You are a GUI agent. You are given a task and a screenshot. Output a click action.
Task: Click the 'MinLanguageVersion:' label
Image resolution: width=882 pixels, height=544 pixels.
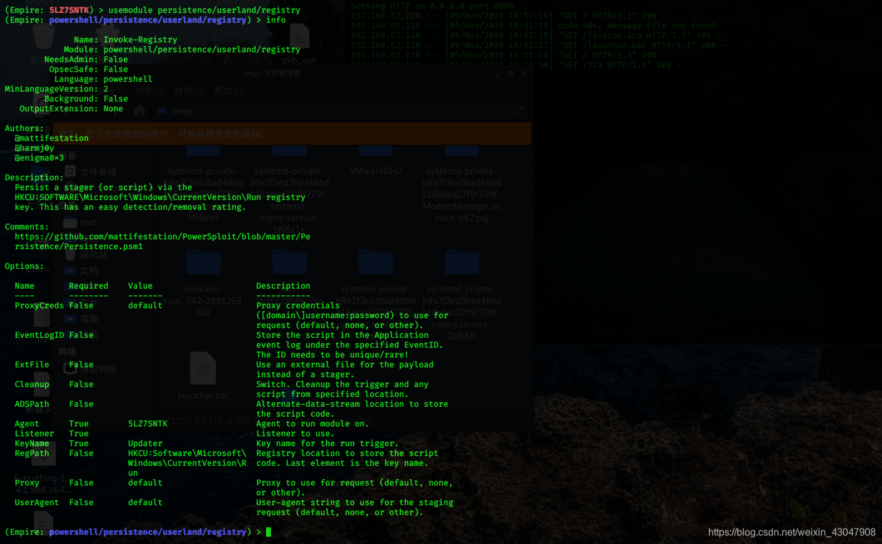click(x=52, y=89)
